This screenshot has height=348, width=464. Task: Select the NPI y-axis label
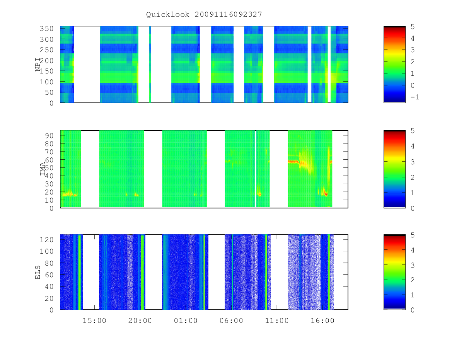[38, 65]
